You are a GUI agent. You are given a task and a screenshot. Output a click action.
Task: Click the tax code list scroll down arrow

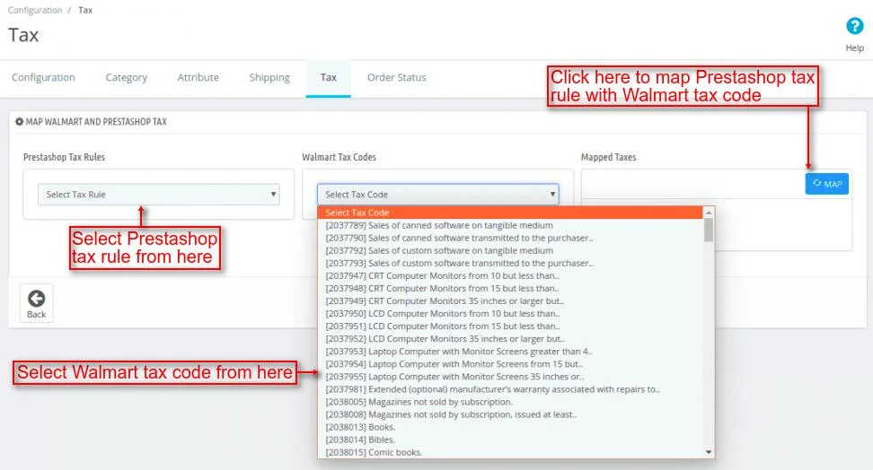click(709, 452)
